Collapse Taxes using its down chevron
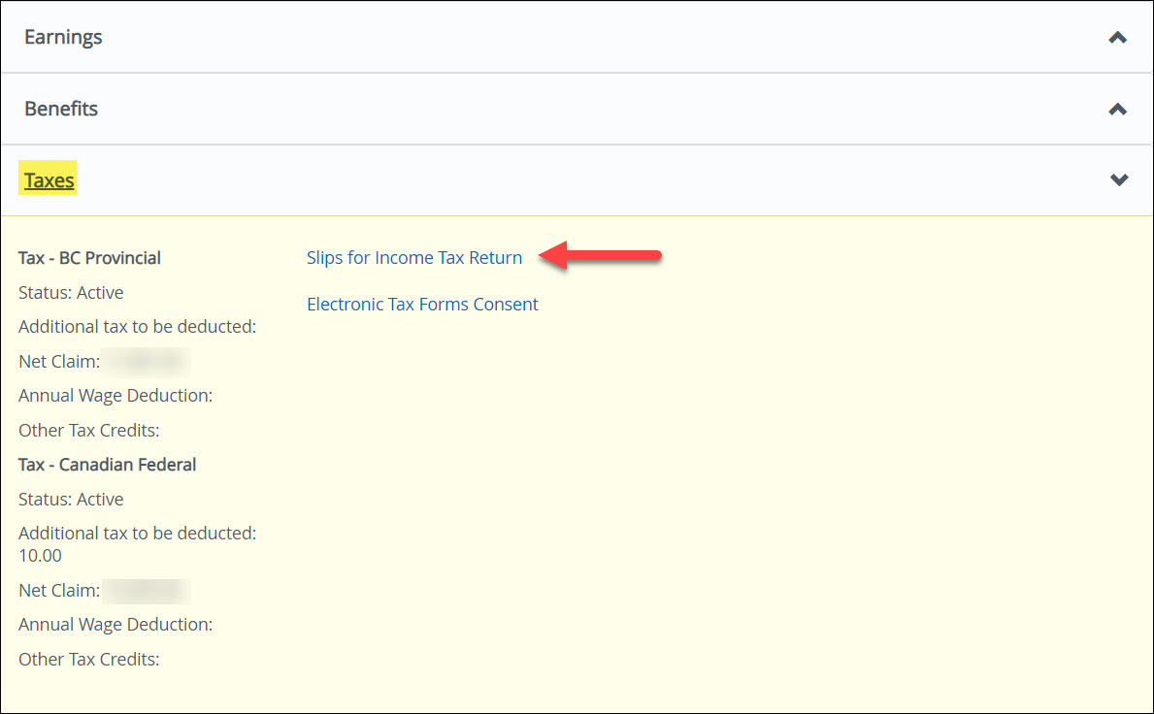Viewport: 1154px width, 714px height. (1118, 180)
